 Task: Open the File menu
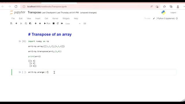pyautogui.click(x=13, y=18)
